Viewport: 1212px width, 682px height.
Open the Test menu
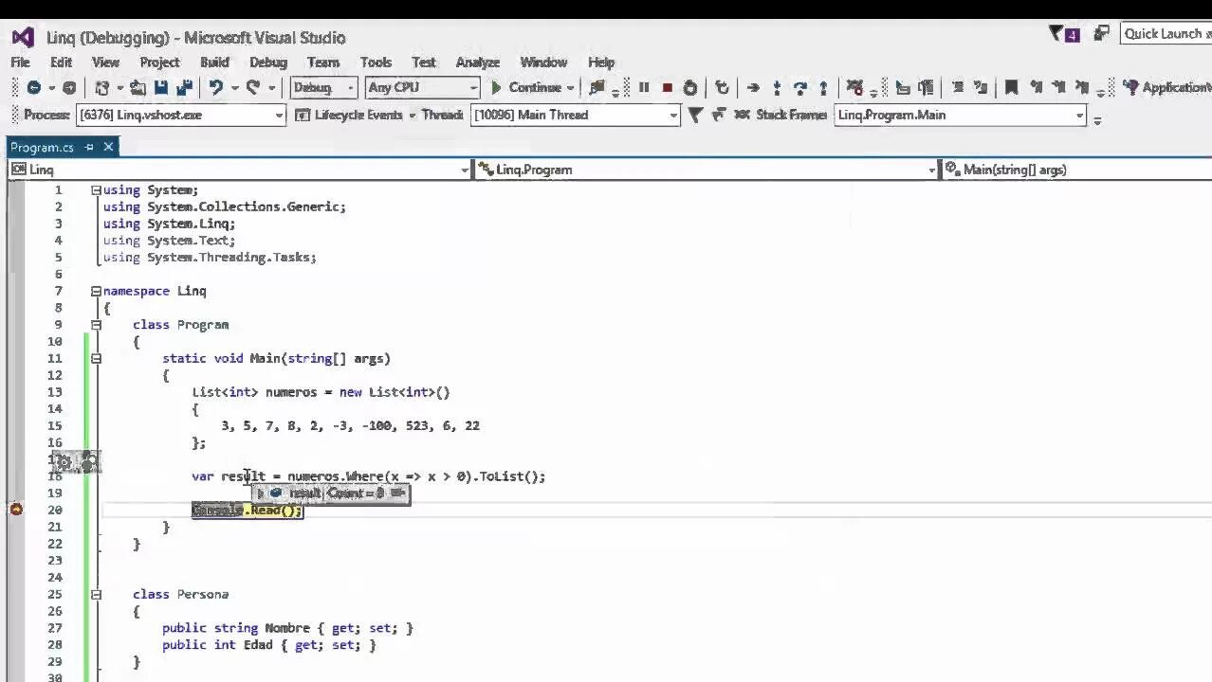(x=424, y=63)
